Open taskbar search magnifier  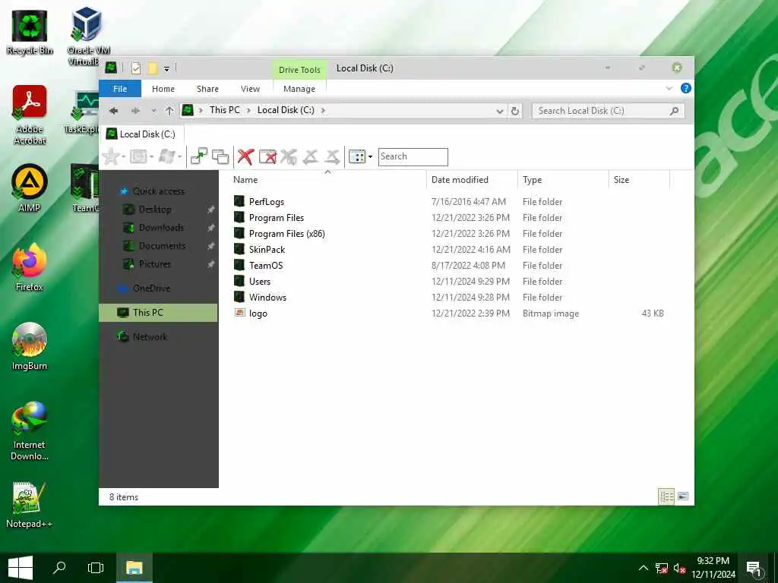tap(59, 568)
